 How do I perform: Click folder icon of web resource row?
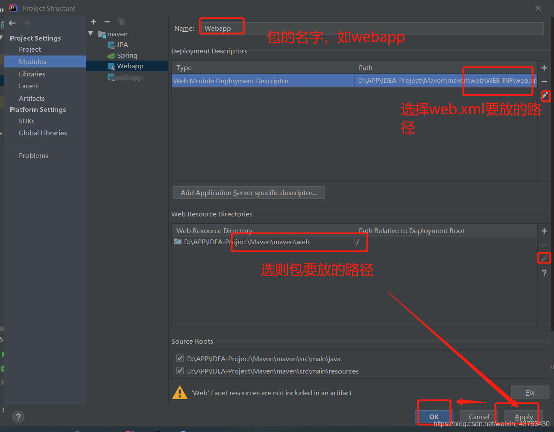pos(178,242)
